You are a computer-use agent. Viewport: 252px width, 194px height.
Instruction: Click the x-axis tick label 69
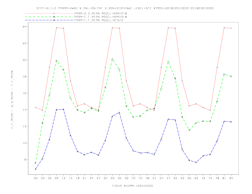click(x=196, y=178)
